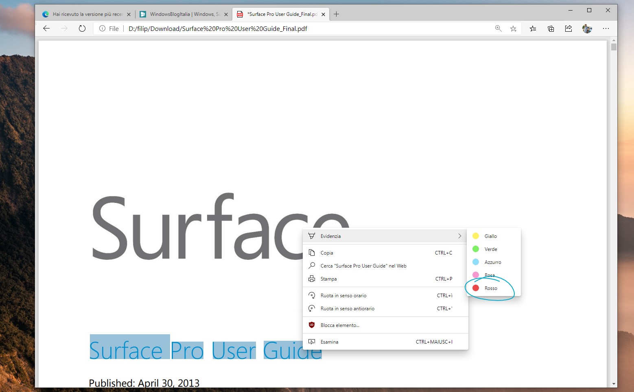
Task: Pick the yellow Giallo highlight color
Action: pos(494,236)
